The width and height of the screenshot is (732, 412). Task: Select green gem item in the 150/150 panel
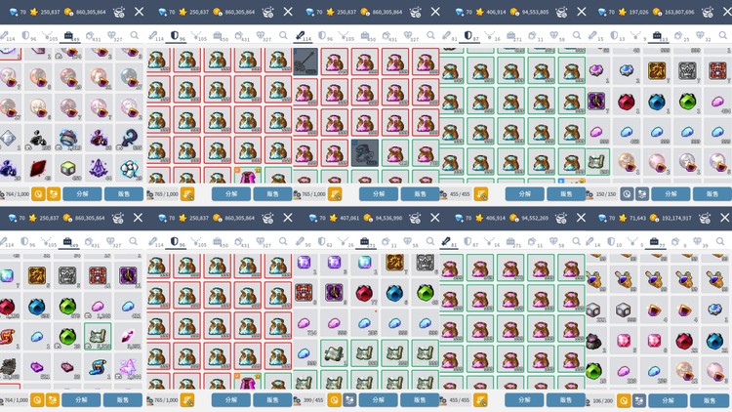click(687, 102)
